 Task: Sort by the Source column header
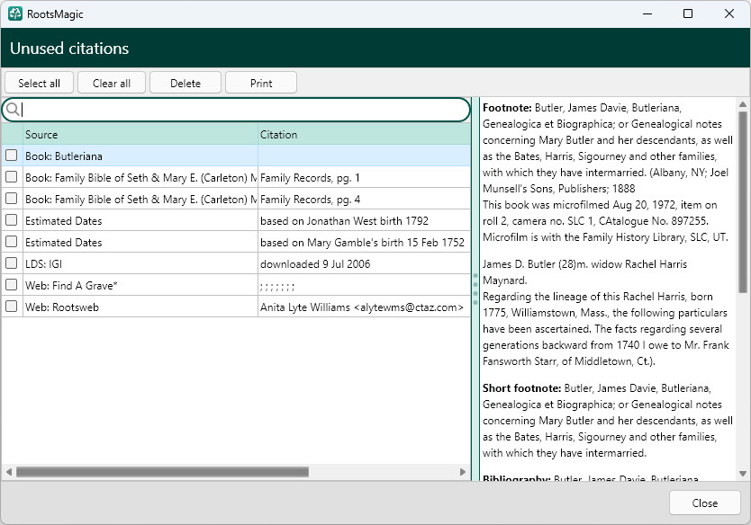pyautogui.click(x=140, y=134)
